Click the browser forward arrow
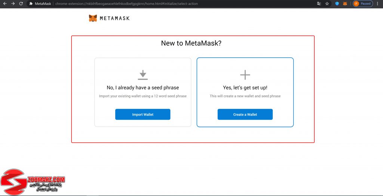 pyautogui.click(x=13, y=4)
